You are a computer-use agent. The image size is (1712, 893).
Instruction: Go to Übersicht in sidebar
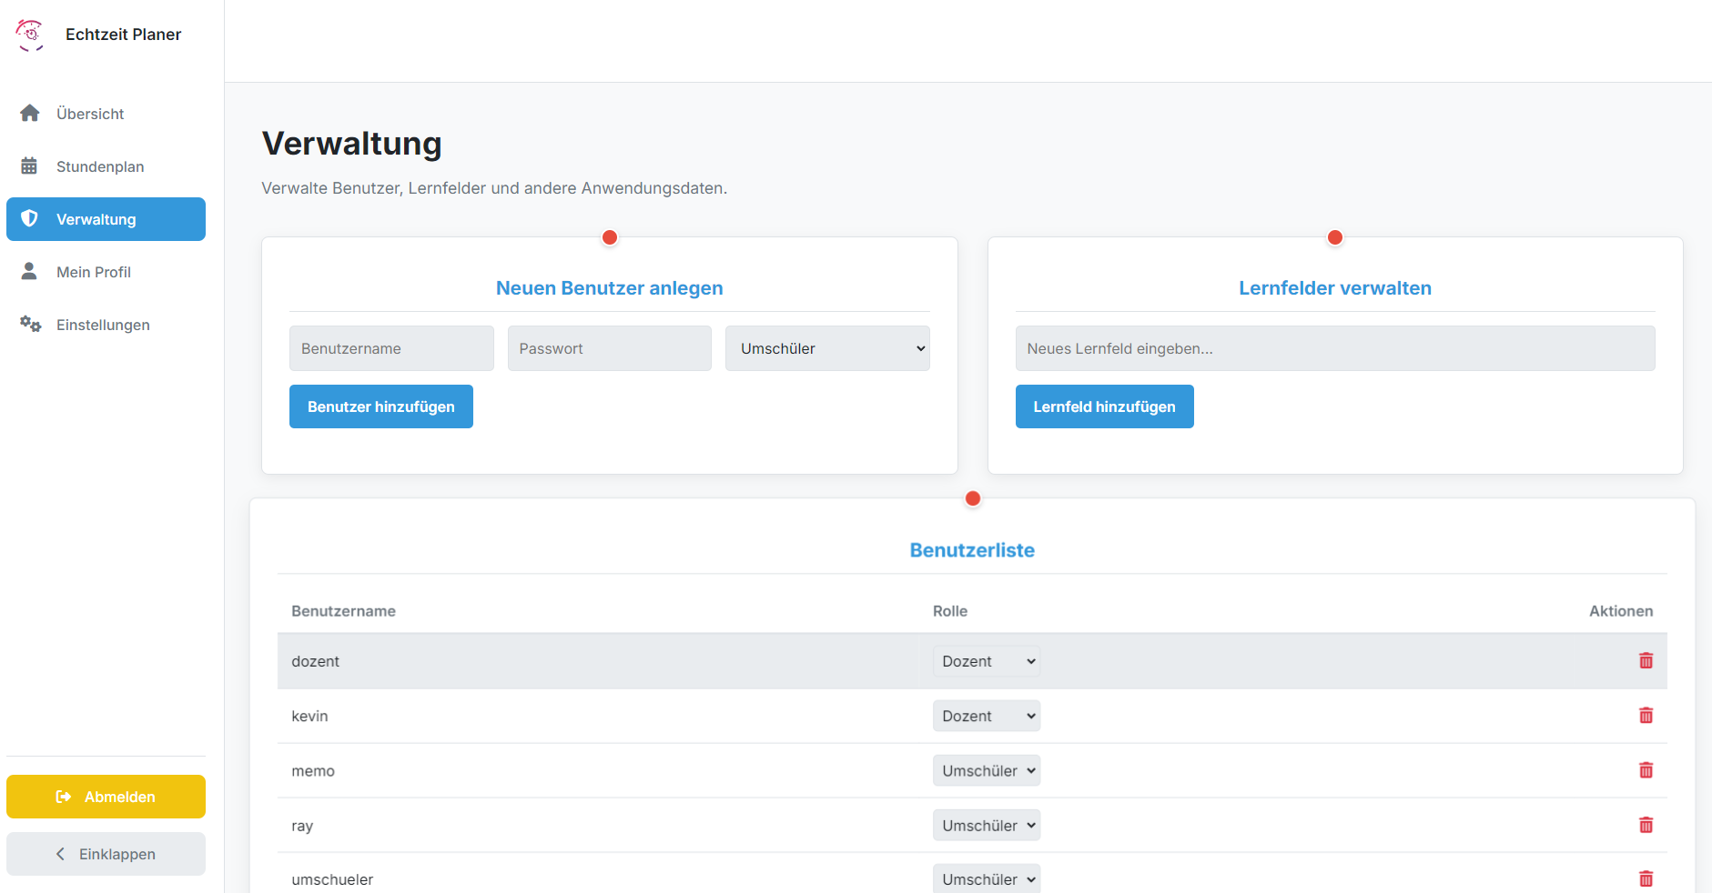[90, 114]
